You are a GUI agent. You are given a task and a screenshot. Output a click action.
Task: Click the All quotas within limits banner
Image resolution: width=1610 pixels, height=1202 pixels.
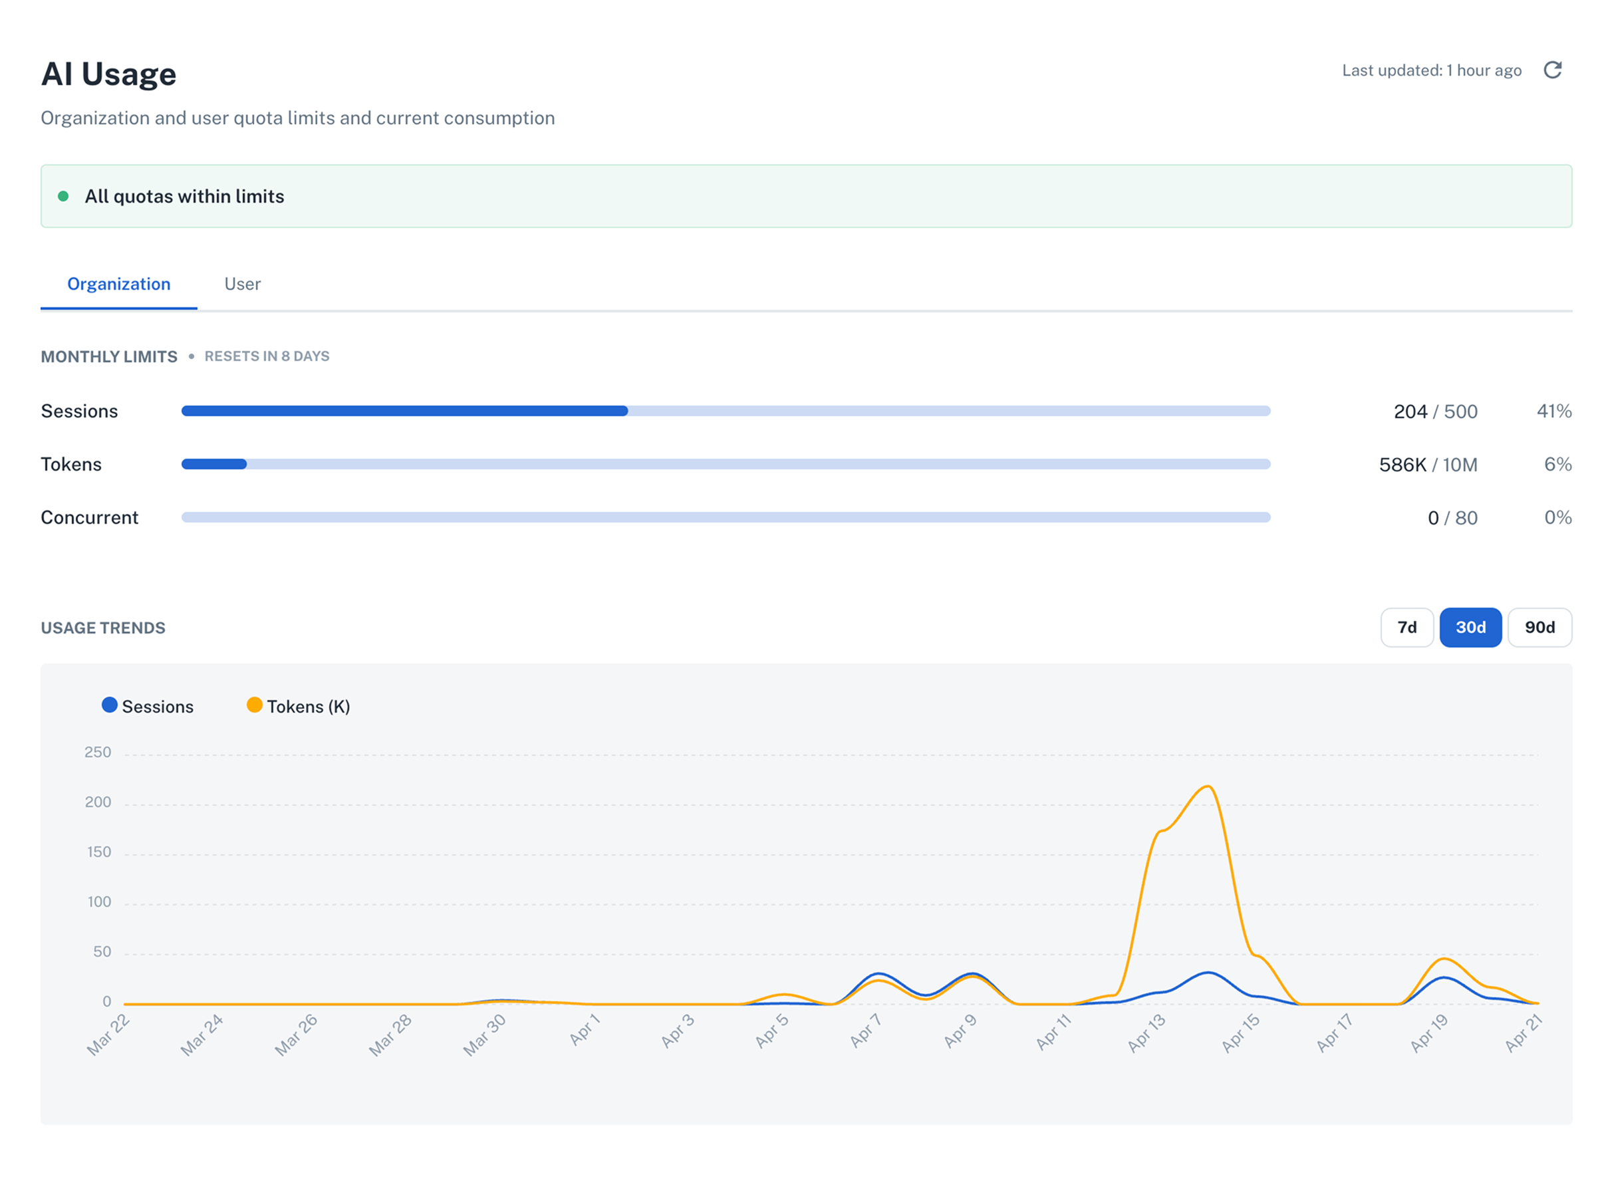click(x=804, y=195)
